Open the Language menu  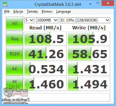pyautogui.click(x=64, y=11)
